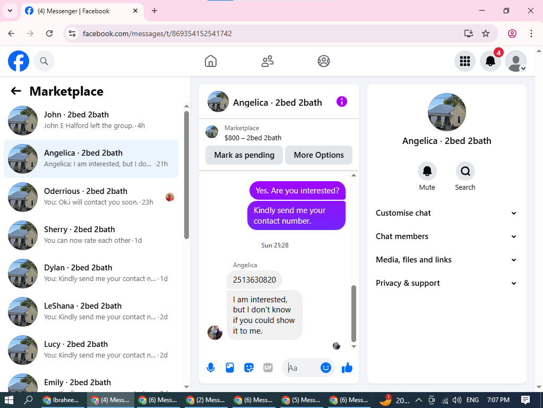Switch to the (2) Mess... taskbar window

[205, 400]
